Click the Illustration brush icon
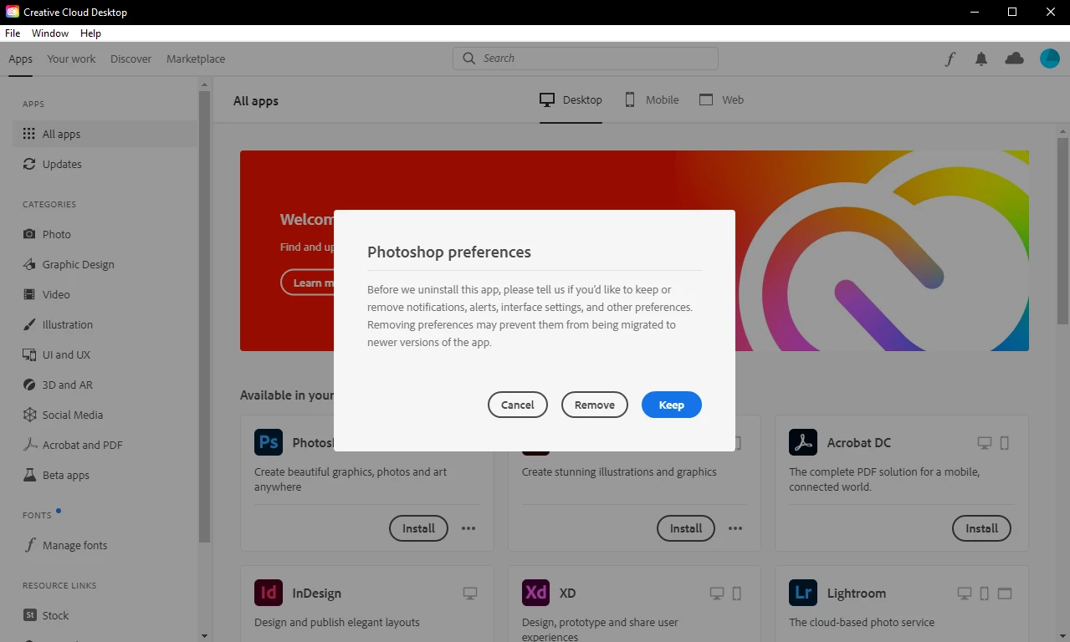Screen dimensions: 1070x642 (x=29, y=324)
